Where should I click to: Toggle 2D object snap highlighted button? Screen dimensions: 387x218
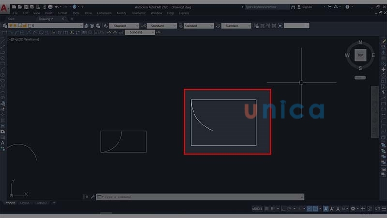[x=315, y=209]
